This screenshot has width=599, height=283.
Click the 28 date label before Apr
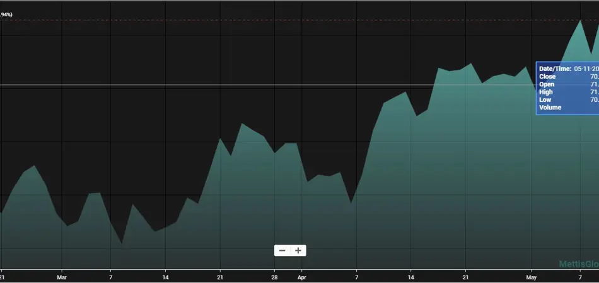pos(274,276)
